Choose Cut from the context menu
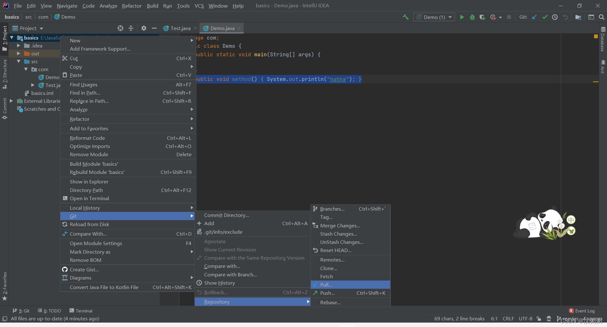607x327 pixels. [128, 58]
